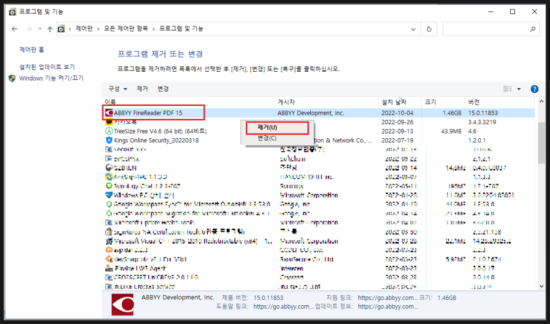Expand the view options dropdown arrow
550x324 pixels.
(x=519, y=89)
